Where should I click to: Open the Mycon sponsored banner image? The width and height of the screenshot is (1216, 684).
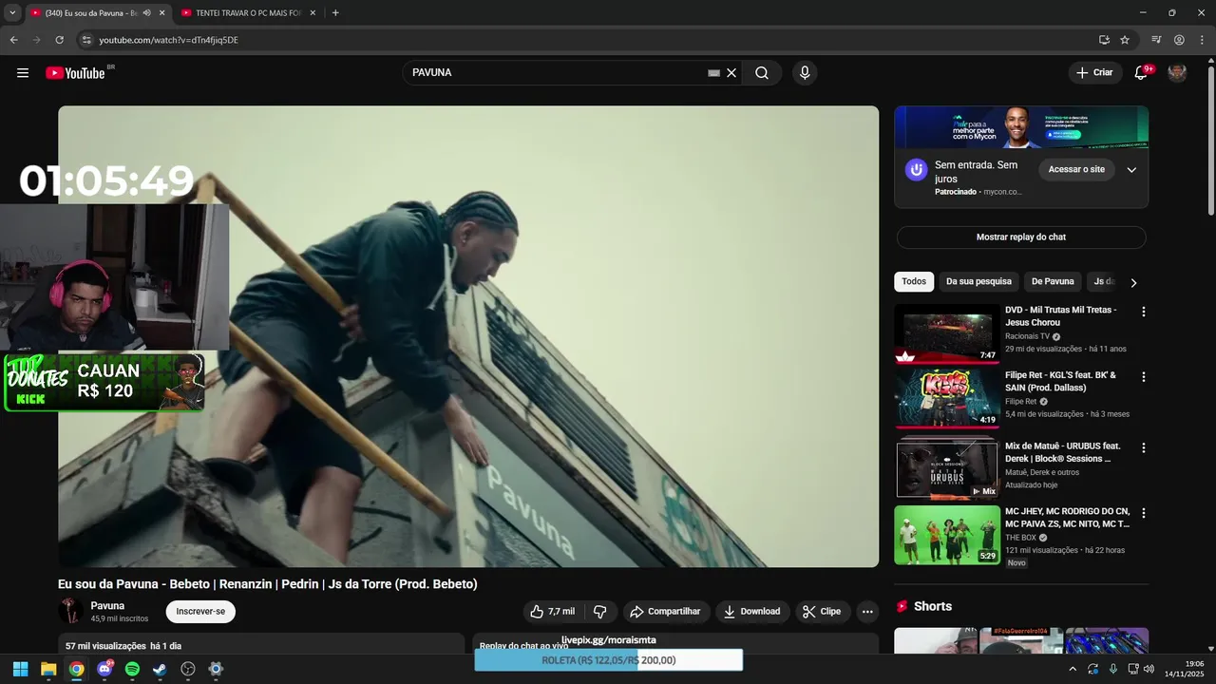(x=1021, y=127)
